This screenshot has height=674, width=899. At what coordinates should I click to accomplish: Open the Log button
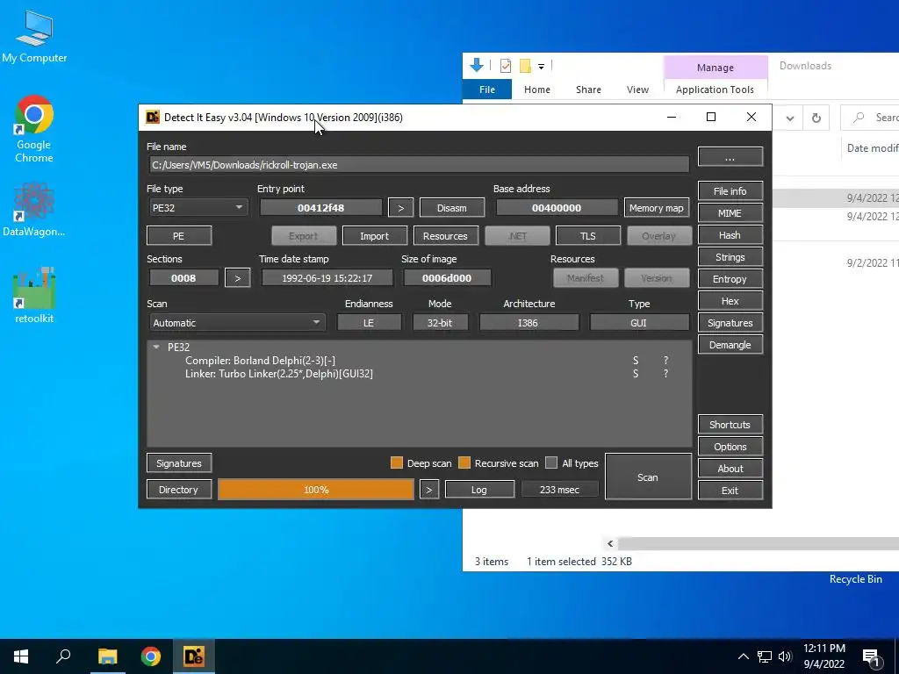pos(479,490)
